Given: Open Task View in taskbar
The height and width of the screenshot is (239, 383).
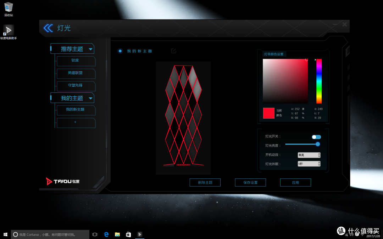Looking at the screenshot, I should (95, 234).
